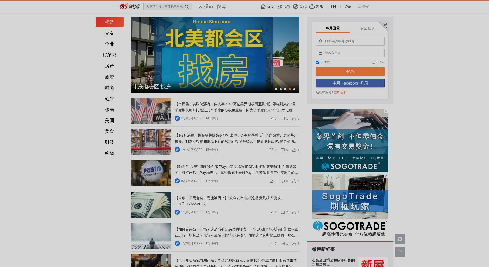Click repost icon on 3.3万亿美元期权 post
Viewport: 489px width, 267px height.
tap(271, 118)
